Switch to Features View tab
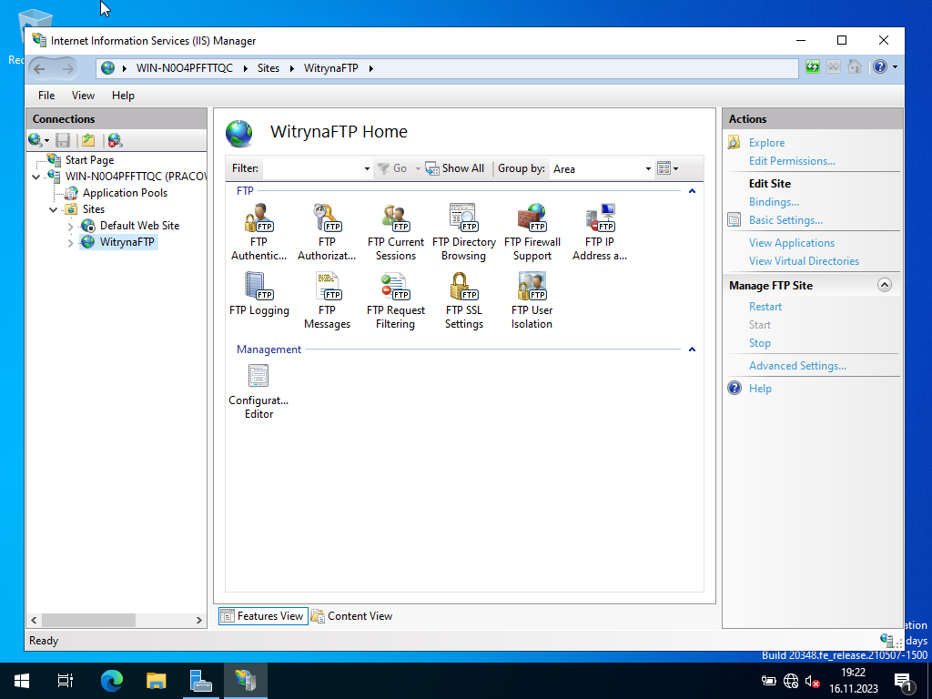 tap(263, 616)
